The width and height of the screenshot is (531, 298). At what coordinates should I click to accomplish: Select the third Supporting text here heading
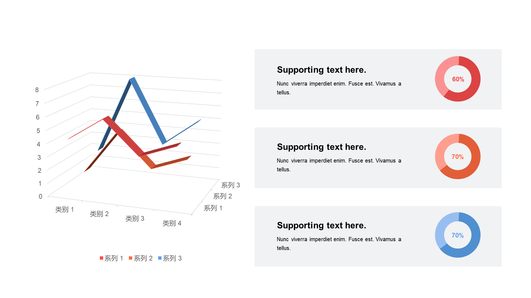tap(321, 225)
